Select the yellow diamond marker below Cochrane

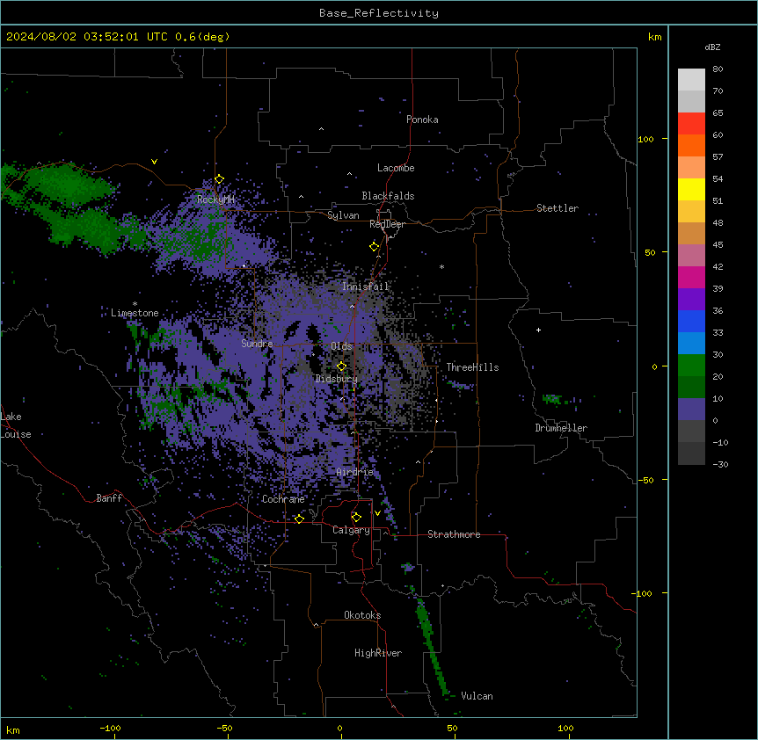coord(299,519)
